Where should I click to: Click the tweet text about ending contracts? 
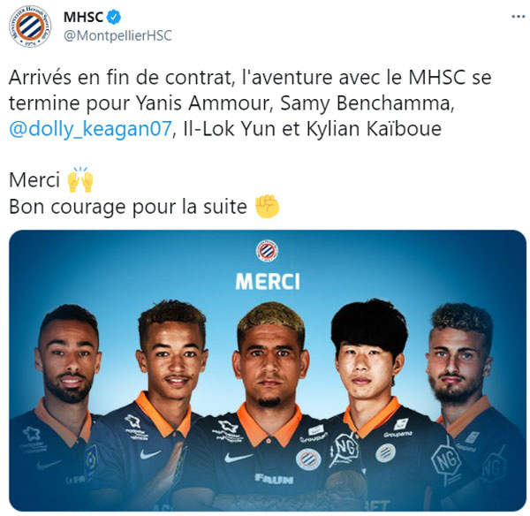click(250, 103)
